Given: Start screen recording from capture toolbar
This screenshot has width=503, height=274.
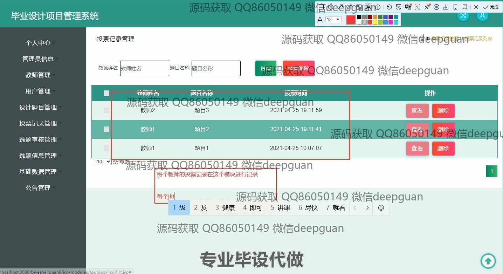Looking at the screenshot, I should [436, 7].
